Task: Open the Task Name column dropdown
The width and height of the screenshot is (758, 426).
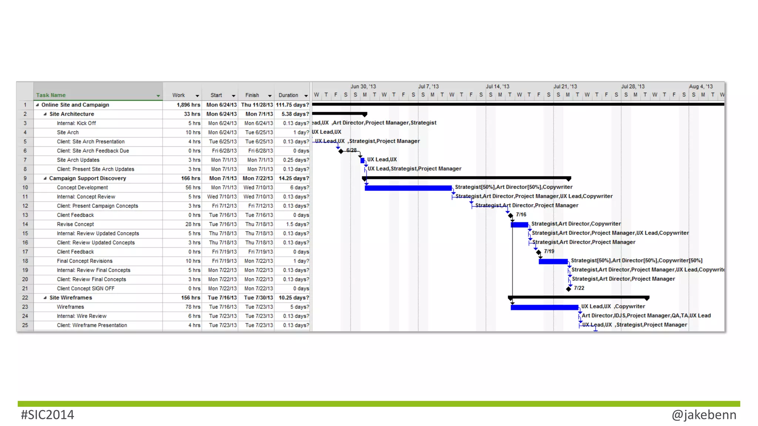Action: (158, 96)
